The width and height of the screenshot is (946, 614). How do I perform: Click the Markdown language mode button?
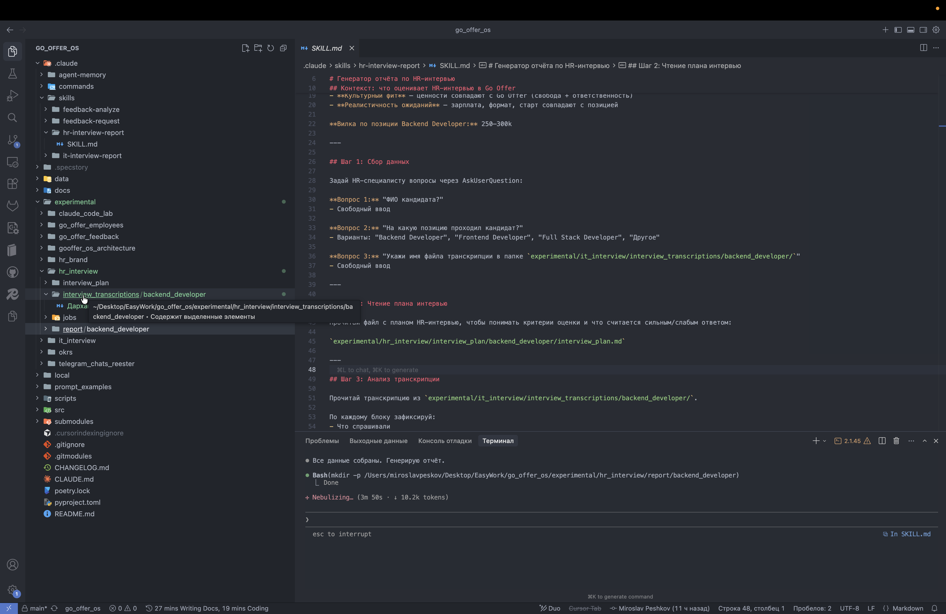pyautogui.click(x=907, y=608)
